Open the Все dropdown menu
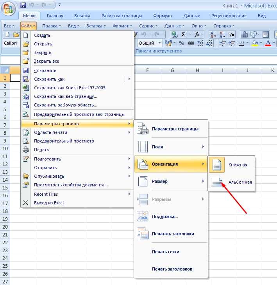277x285 pixels. pos(9,26)
